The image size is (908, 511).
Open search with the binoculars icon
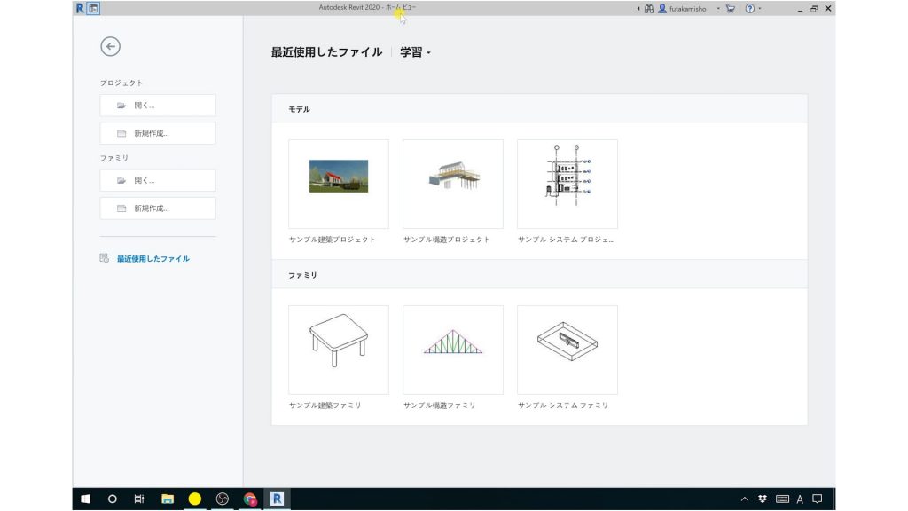pos(649,8)
